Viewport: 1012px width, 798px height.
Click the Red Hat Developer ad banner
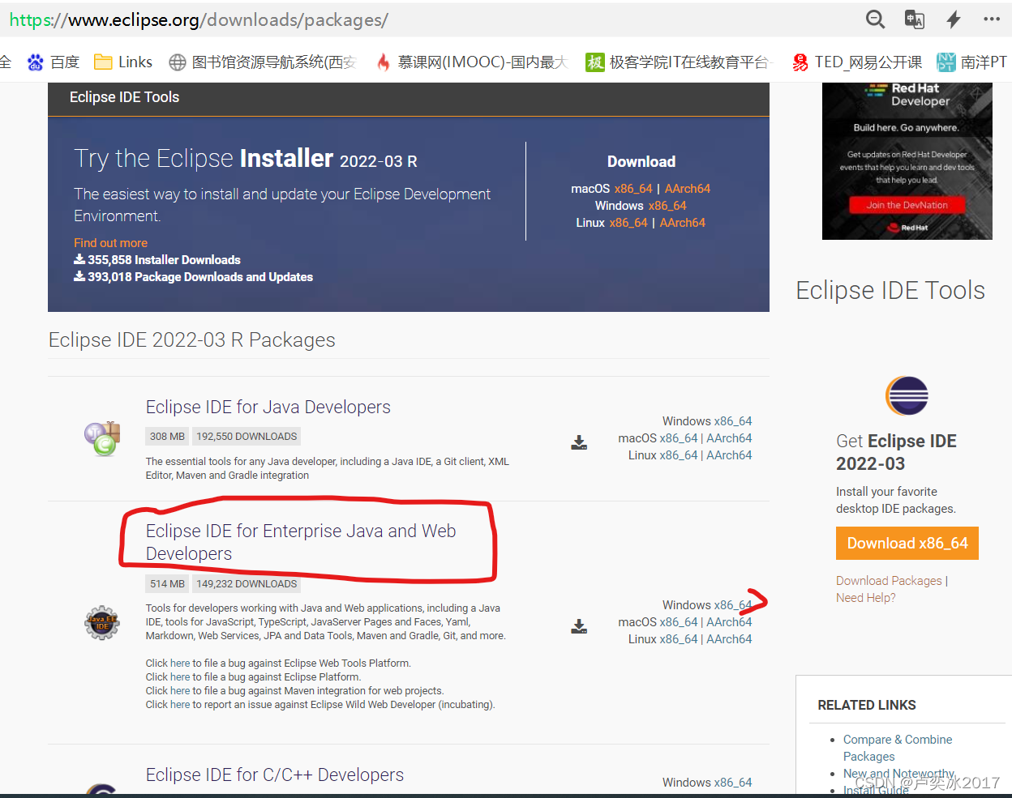(907, 160)
